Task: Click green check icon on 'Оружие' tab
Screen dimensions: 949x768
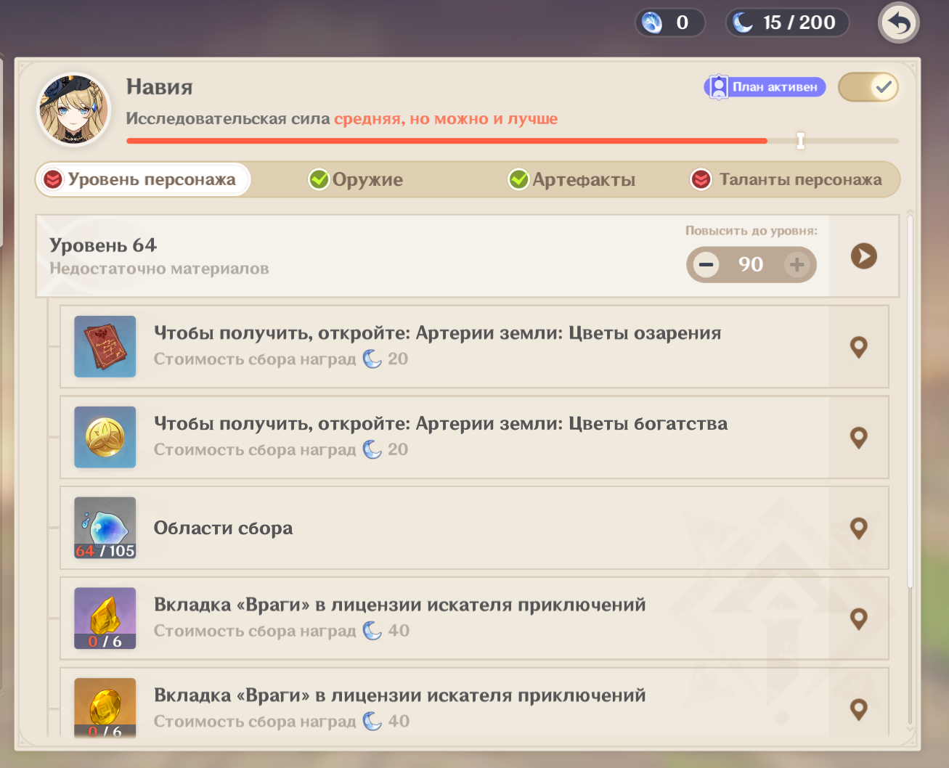Action: 319,179
